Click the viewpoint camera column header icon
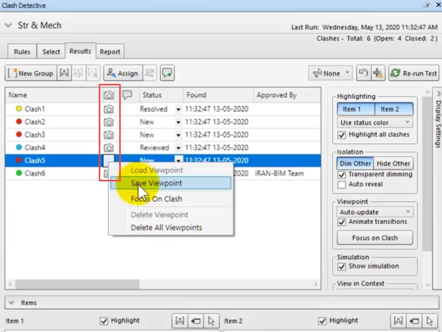This screenshot has width=442, height=332. tap(109, 95)
